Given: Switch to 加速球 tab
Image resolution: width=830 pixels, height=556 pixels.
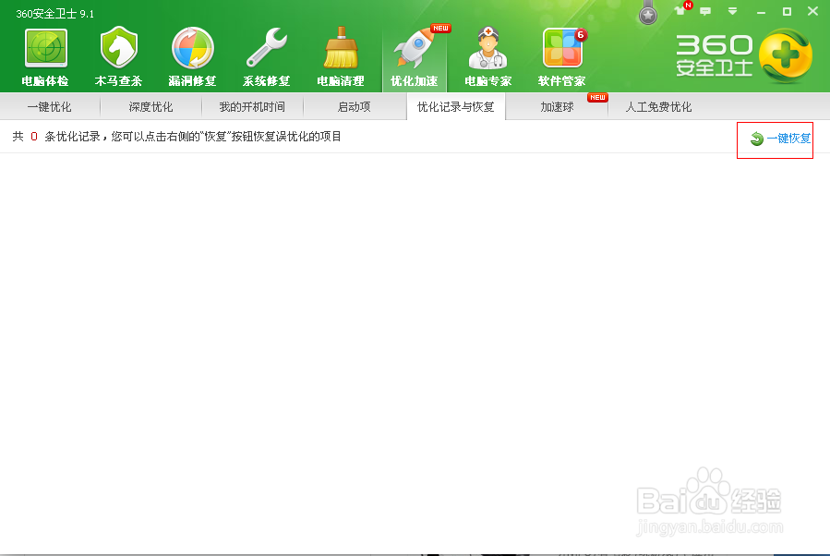Looking at the screenshot, I should tap(557, 107).
